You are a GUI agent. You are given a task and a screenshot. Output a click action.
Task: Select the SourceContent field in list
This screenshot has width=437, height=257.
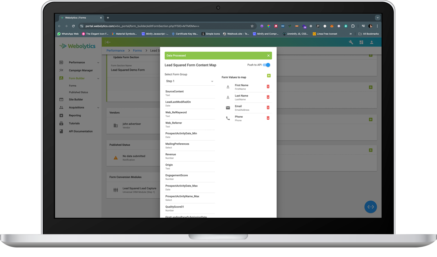tap(189, 93)
